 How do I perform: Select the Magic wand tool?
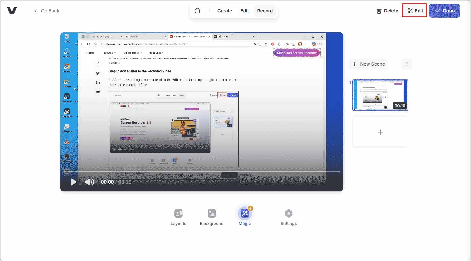tap(245, 216)
